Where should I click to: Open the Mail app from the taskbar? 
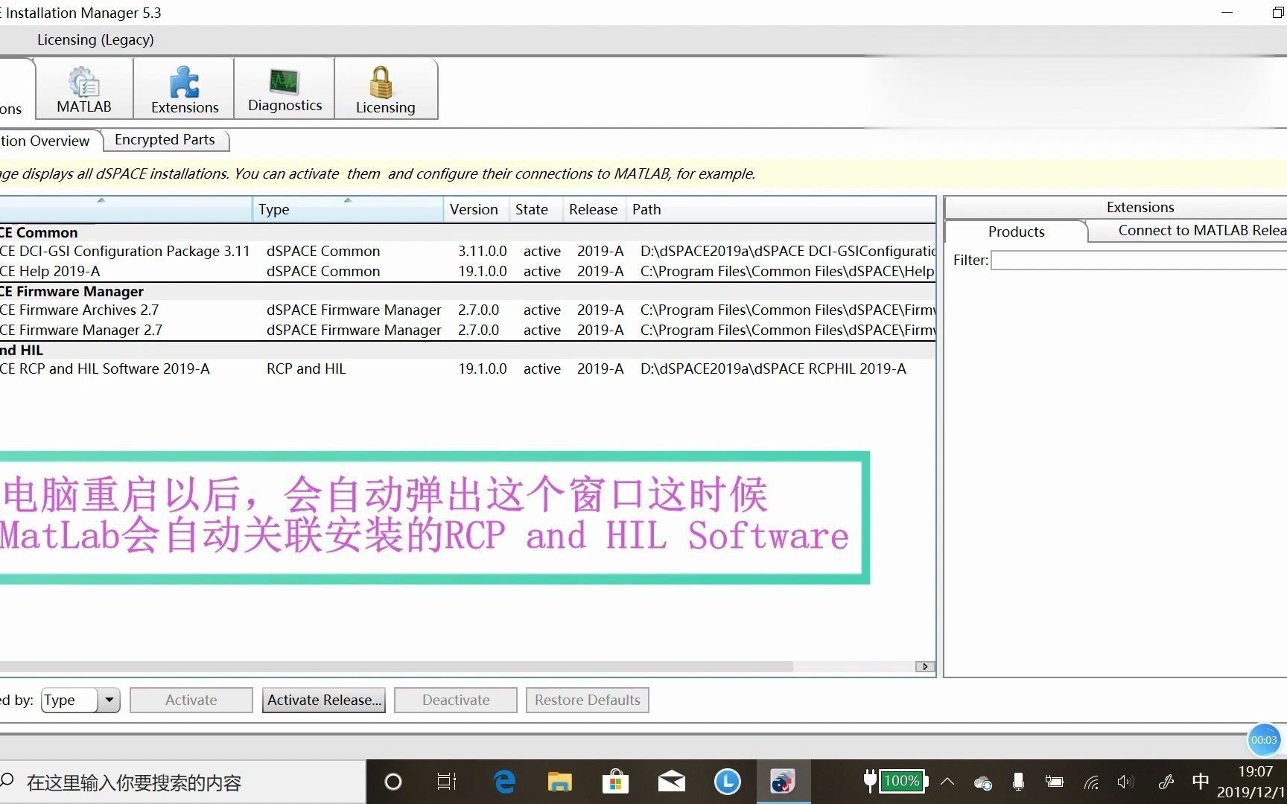(671, 782)
